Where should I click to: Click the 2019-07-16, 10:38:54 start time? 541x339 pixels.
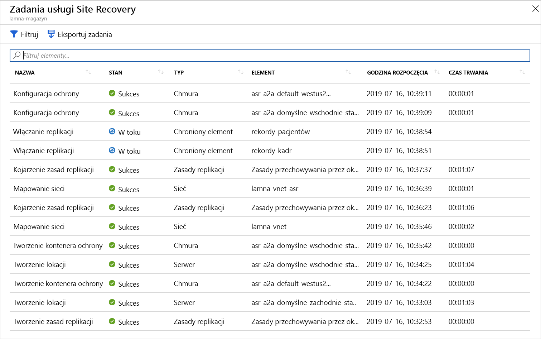399,132
